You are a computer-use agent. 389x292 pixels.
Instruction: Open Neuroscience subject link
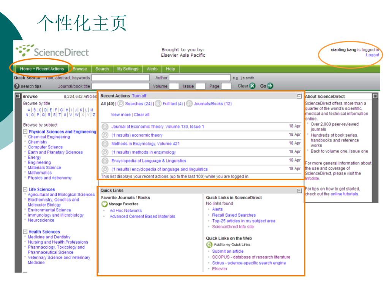(x=41, y=220)
